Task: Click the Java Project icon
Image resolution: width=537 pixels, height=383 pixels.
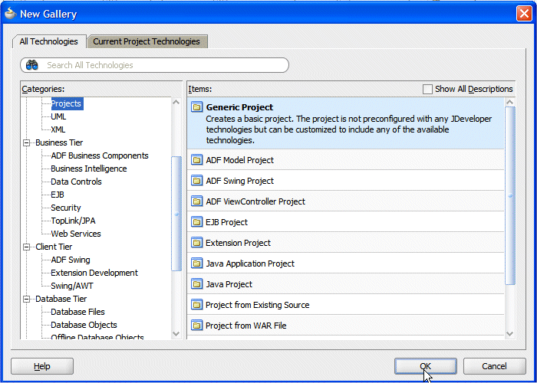Action: 197,284
